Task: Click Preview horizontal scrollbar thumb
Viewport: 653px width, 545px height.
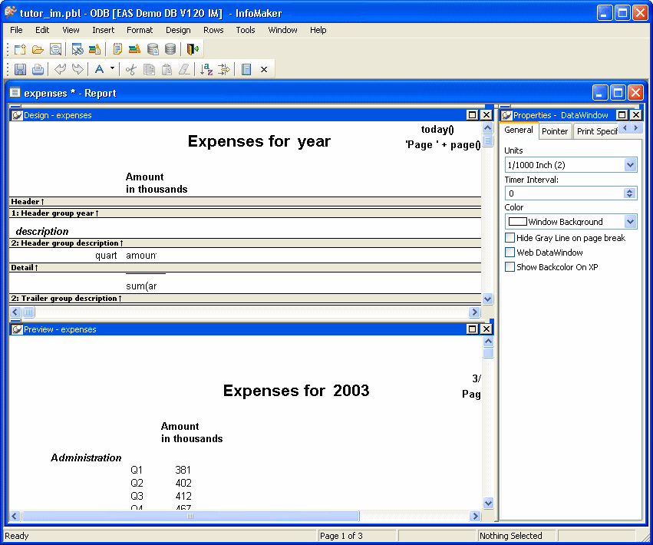Action: point(190,517)
